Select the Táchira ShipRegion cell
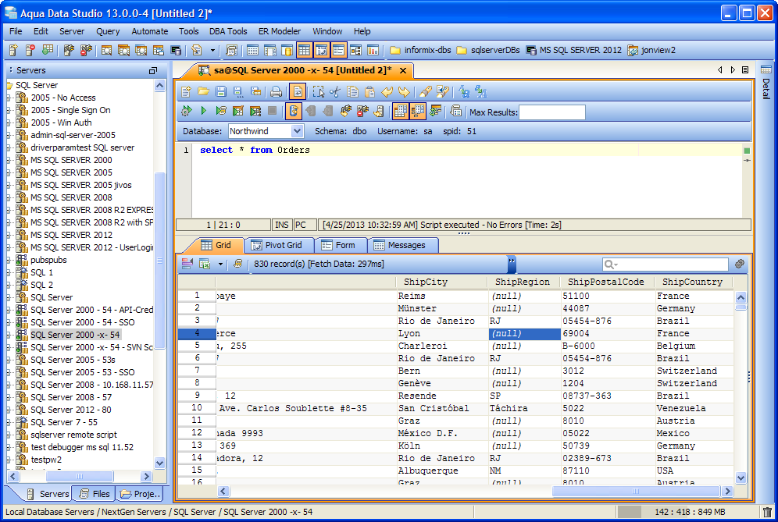Screen dimensions: 778x522 [x=524, y=409]
